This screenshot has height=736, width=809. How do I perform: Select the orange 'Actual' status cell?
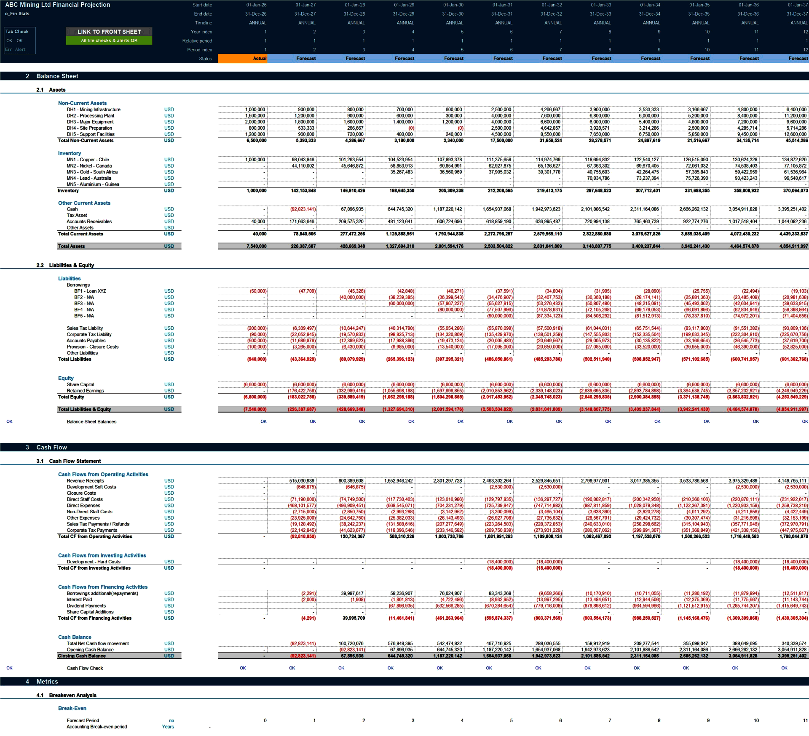point(243,59)
